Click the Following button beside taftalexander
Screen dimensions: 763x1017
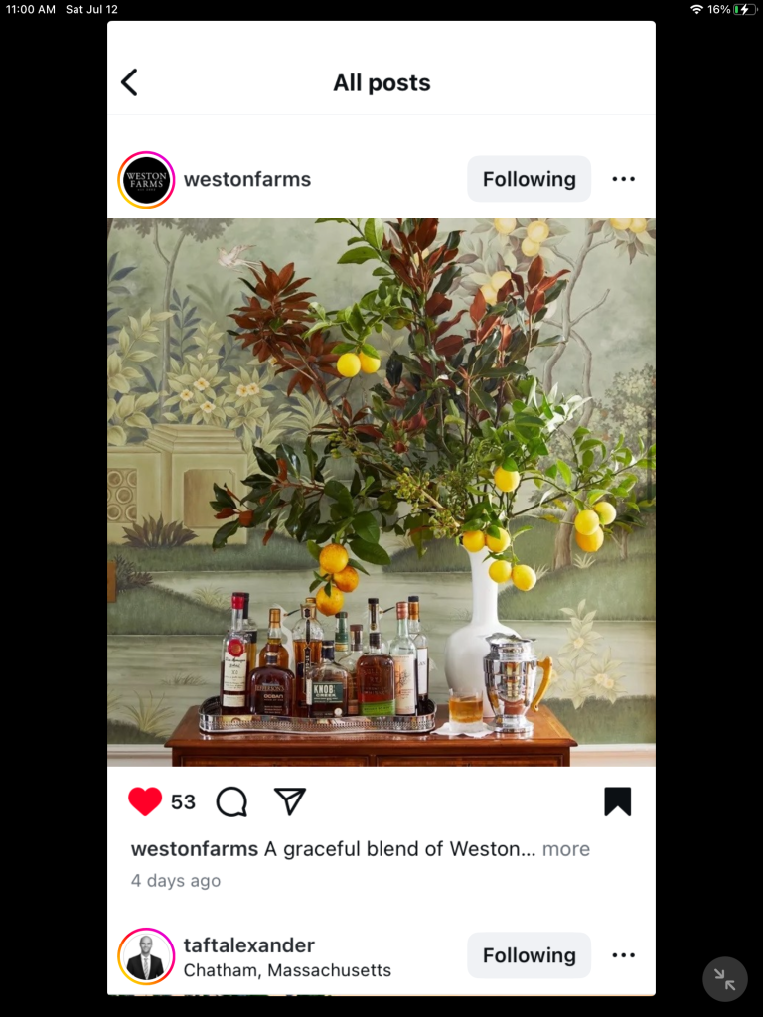coord(529,955)
